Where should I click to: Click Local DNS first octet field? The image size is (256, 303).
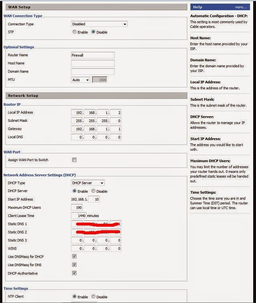77,137
